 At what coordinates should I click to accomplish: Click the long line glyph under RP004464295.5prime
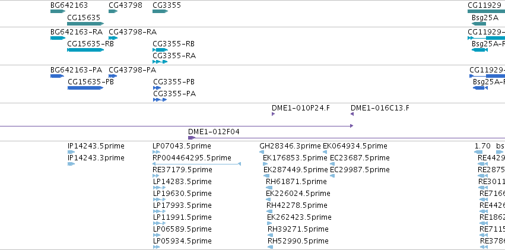coord(196,164)
